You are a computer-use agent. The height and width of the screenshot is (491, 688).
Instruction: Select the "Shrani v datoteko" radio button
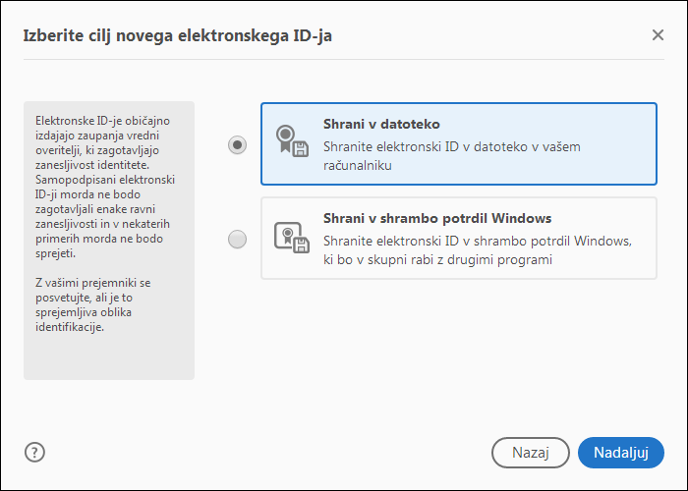coord(237,144)
